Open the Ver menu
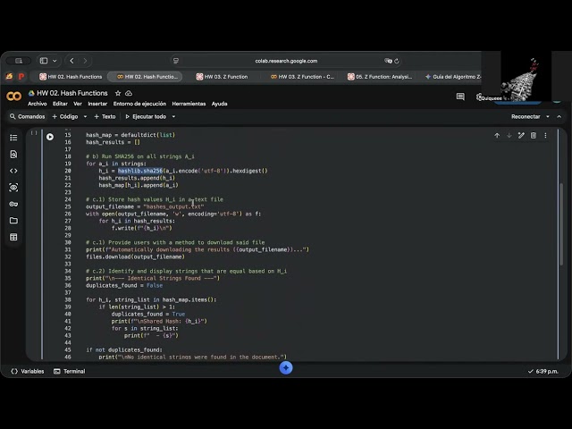This screenshot has height=429, width=572. click(x=78, y=104)
